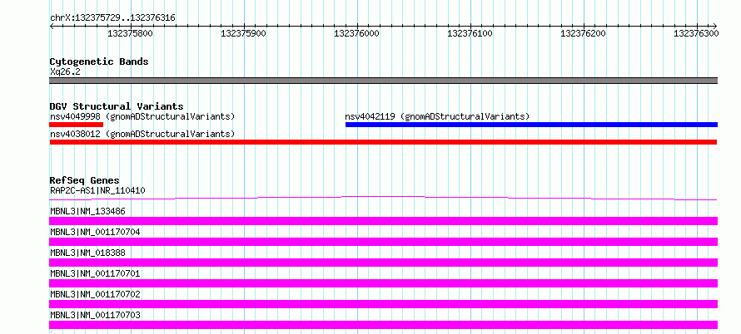
Task: Open the MBNL3|NM_133486 transcript label
Action: coord(88,211)
